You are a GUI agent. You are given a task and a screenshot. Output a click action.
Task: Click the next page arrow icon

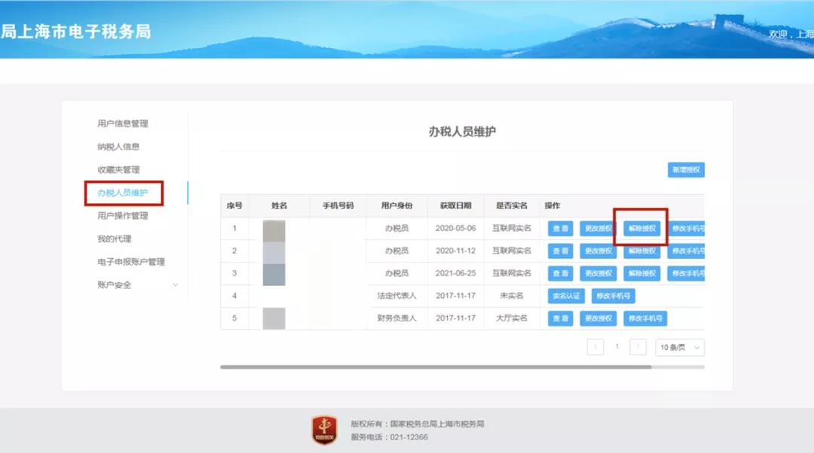pyautogui.click(x=638, y=347)
